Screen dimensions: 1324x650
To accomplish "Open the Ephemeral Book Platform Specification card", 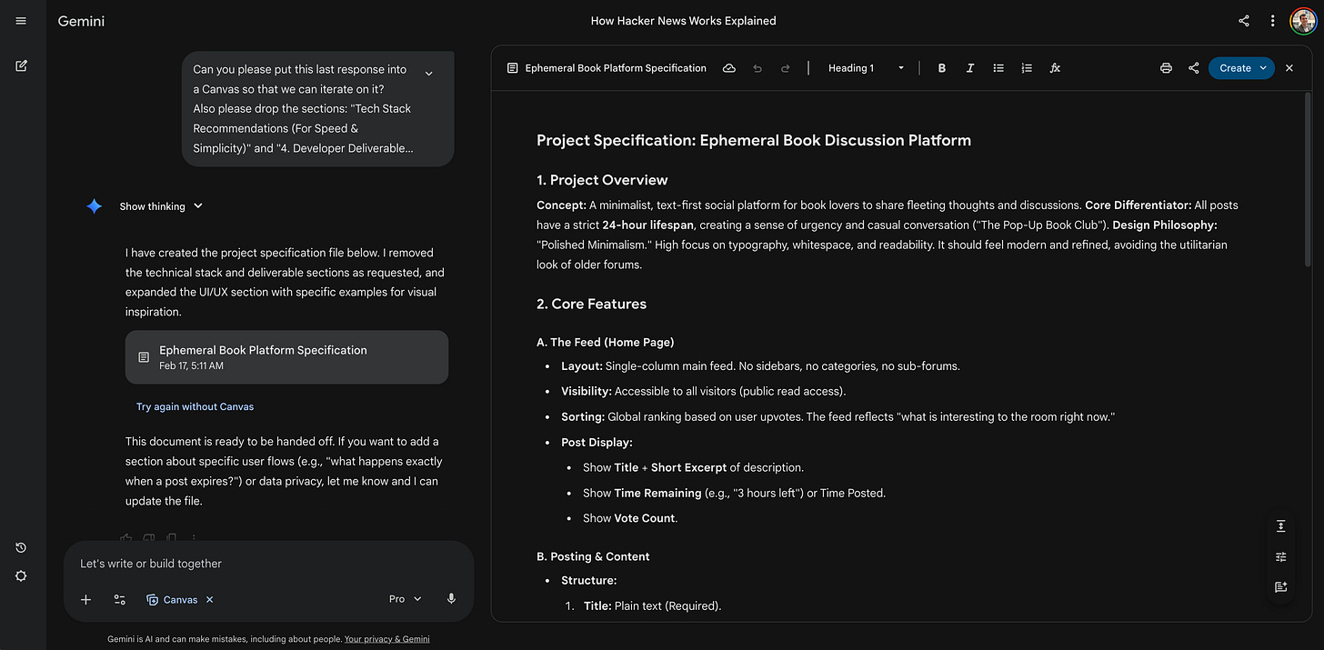I will 286,357.
